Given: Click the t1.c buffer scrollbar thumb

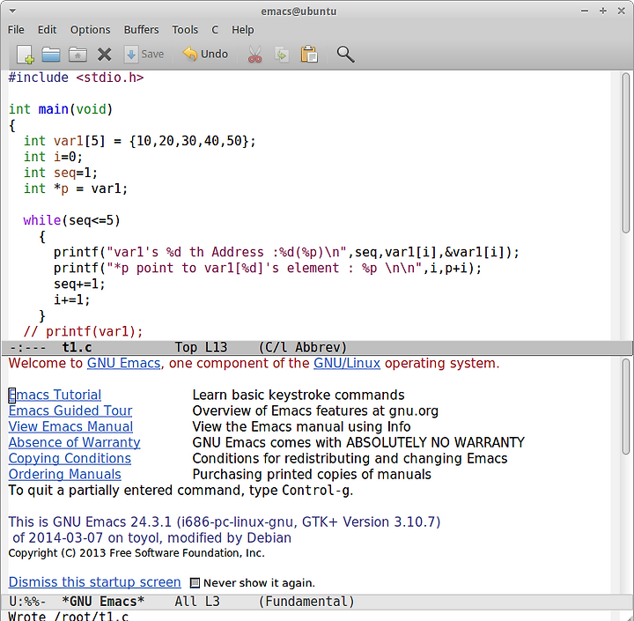Looking at the screenshot, I should coord(626,153).
